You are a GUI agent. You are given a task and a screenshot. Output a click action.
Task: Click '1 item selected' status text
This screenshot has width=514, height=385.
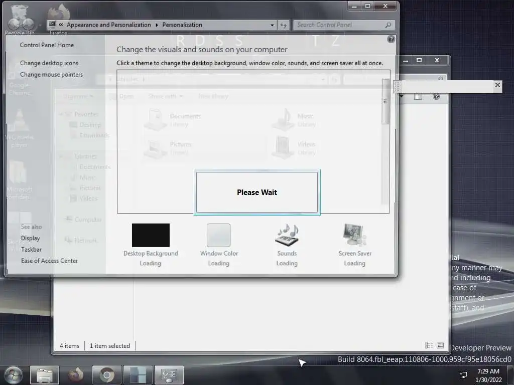click(x=110, y=346)
